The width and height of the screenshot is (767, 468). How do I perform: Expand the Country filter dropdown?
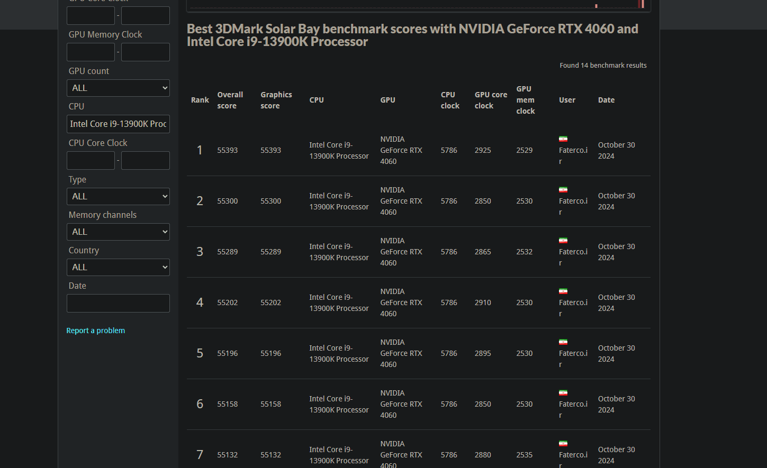118,267
